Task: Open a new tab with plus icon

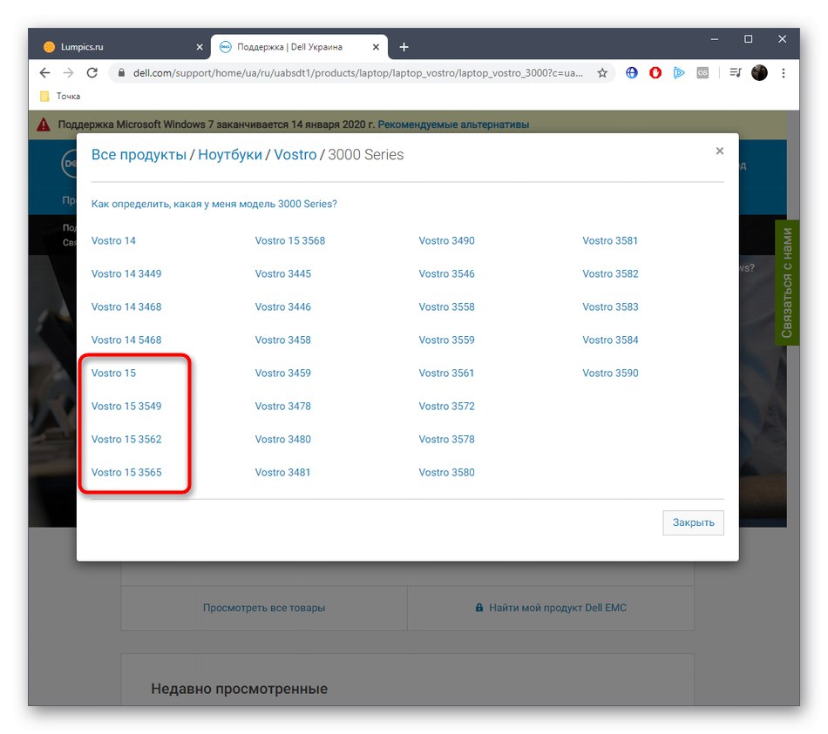Action: pyautogui.click(x=404, y=47)
